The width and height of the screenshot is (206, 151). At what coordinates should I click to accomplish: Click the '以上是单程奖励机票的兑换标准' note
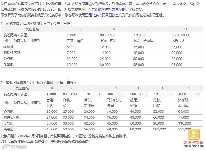pos(24,142)
